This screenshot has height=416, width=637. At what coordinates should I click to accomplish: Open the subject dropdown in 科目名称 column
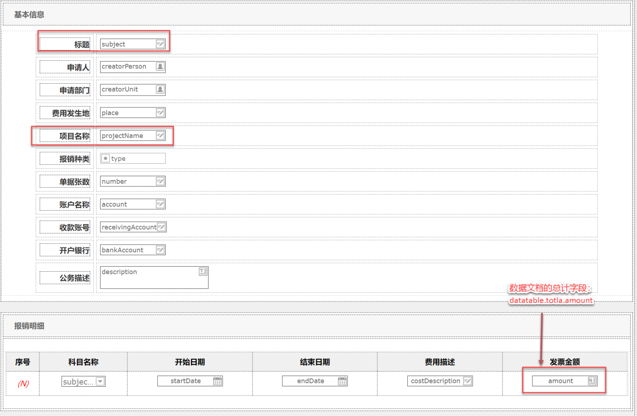coord(100,382)
